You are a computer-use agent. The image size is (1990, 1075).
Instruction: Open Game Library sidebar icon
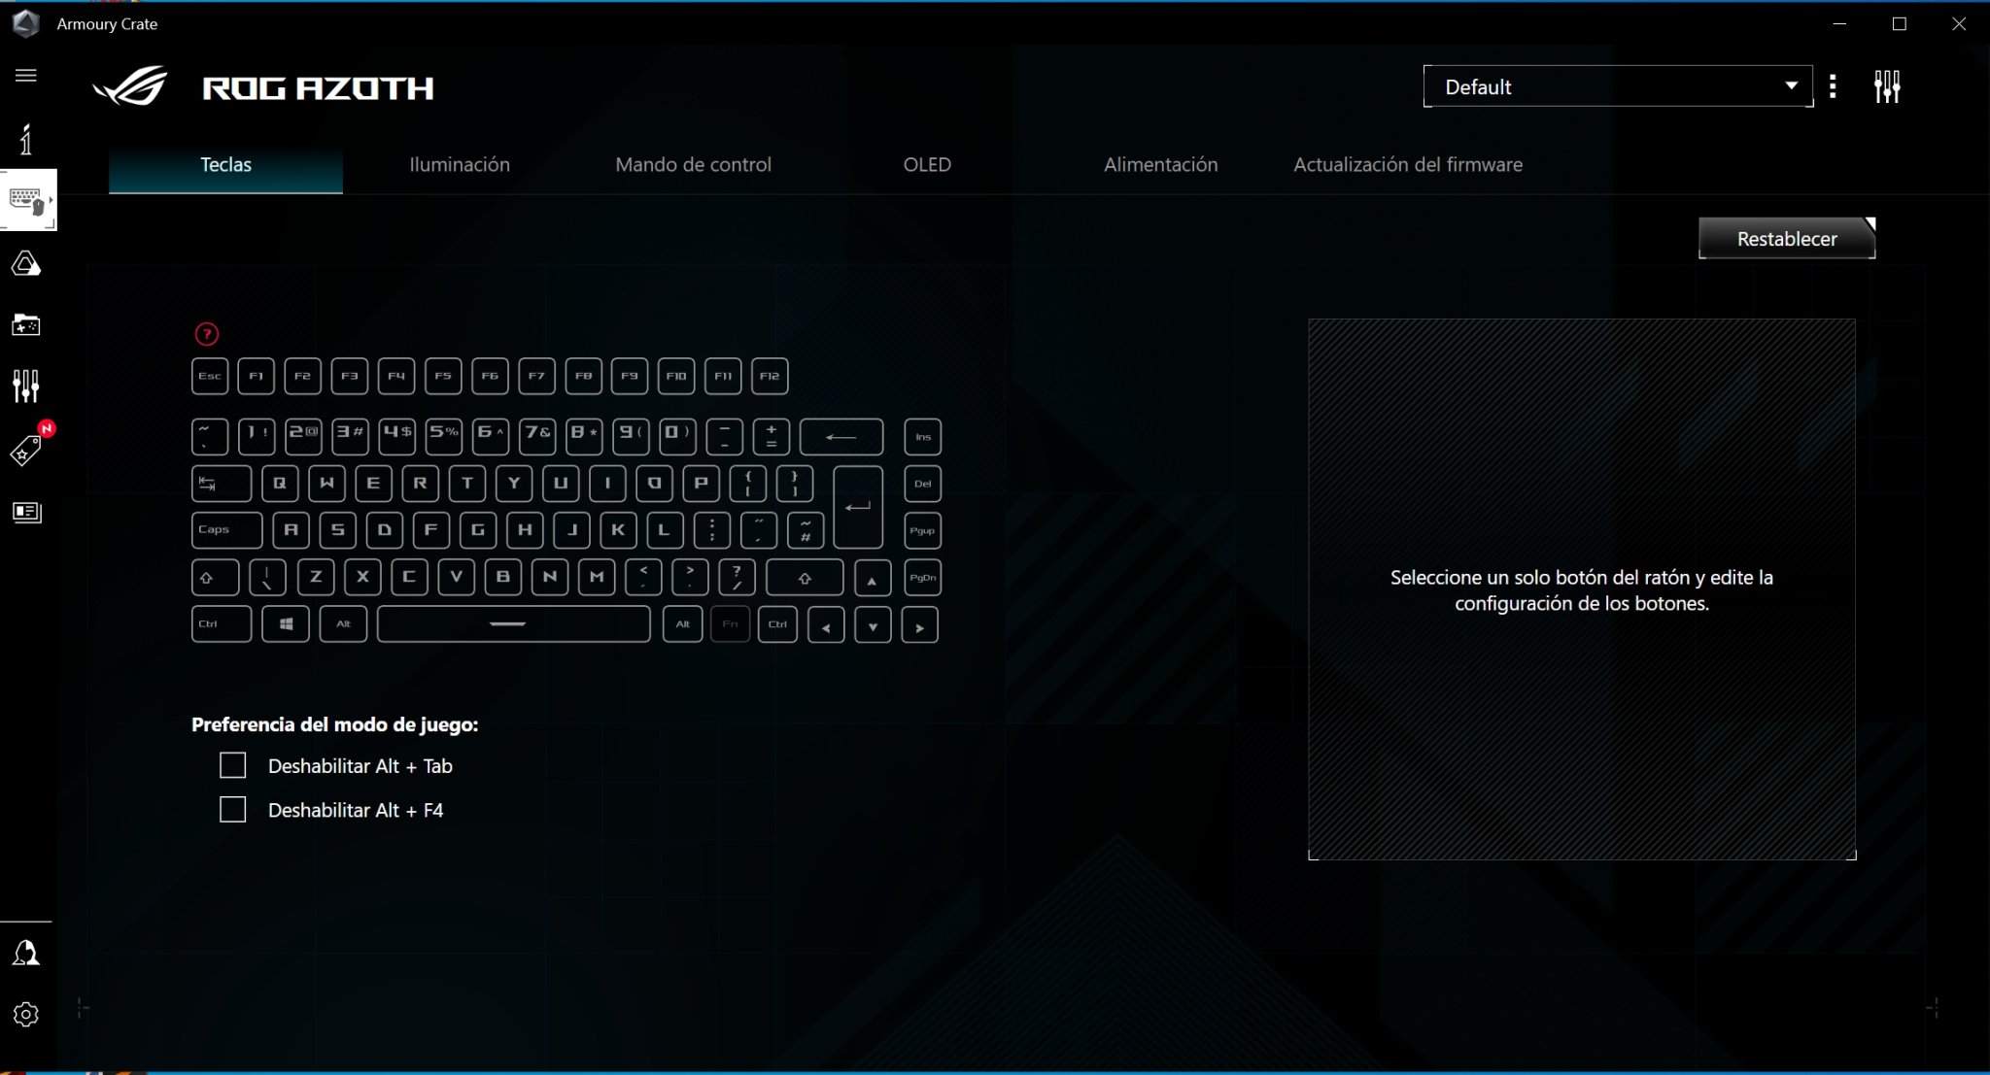point(26,324)
